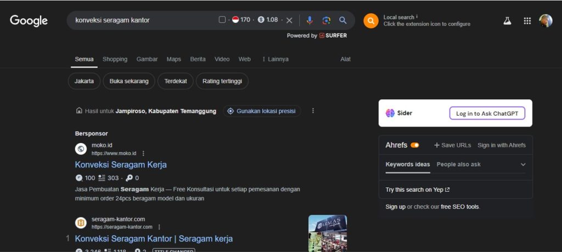Select the Keywords ideas tab

click(x=408, y=164)
